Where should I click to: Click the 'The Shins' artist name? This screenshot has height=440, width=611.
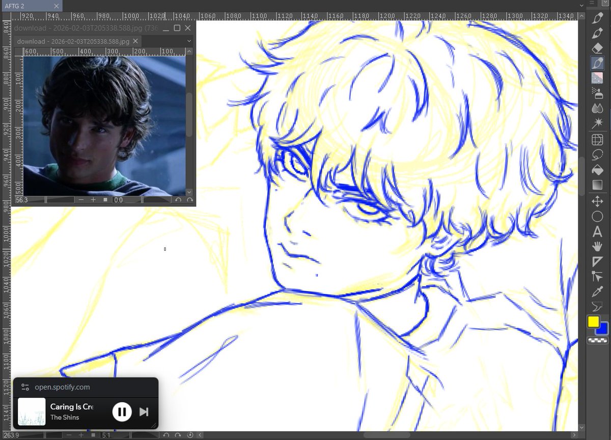(65, 418)
